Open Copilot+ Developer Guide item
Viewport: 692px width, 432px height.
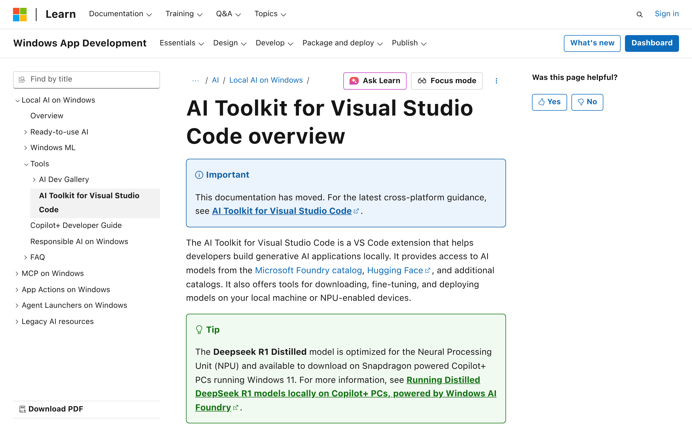(76, 225)
